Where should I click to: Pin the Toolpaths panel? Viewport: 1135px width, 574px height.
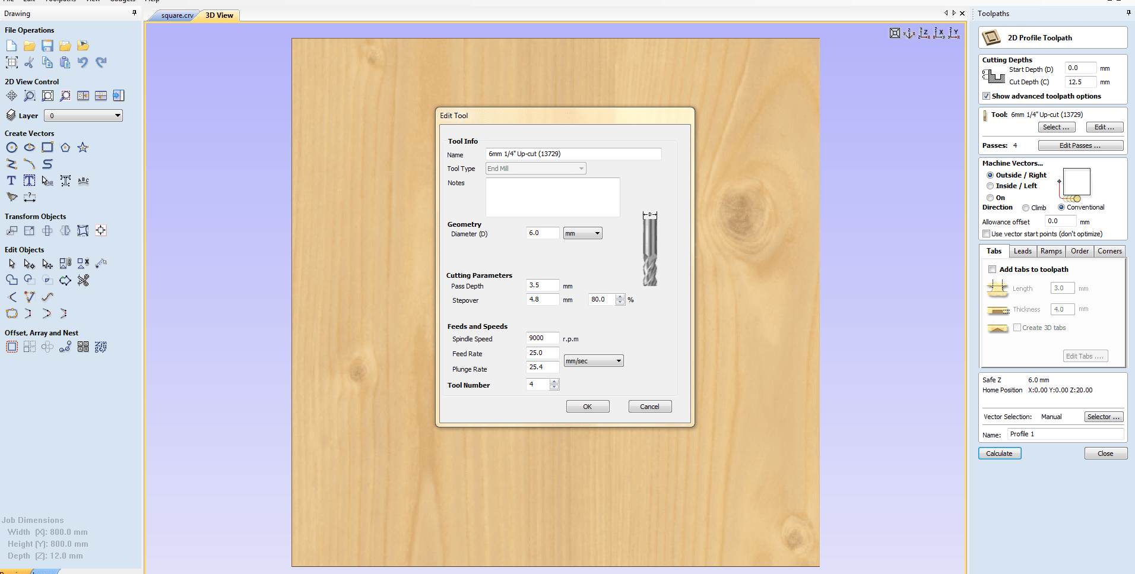click(1128, 13)
